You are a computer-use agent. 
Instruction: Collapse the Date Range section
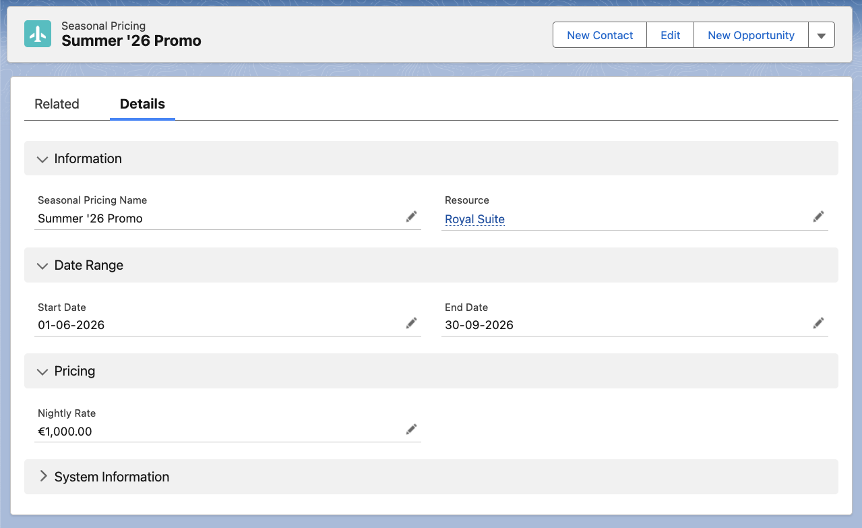tap(43, 266)
